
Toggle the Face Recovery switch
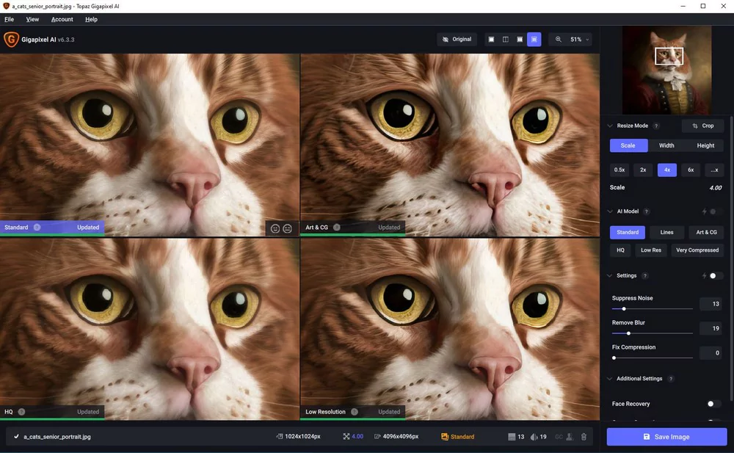tap(713, 404)
